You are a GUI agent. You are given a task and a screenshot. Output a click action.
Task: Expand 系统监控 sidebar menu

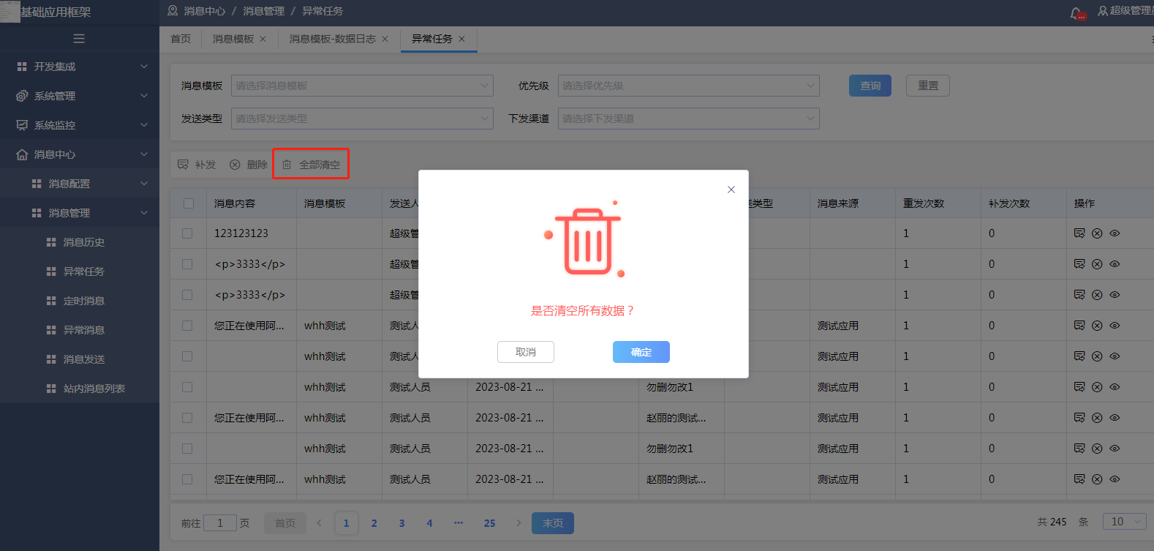coord(80,125)
